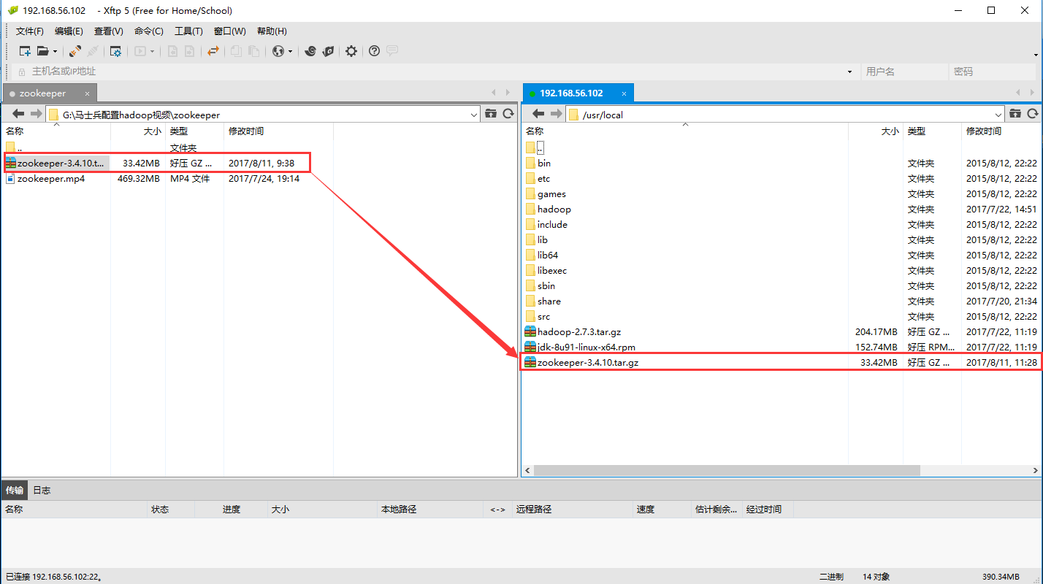
Task: Click the remote pane back arrow
Action: (x=538, y=114)
